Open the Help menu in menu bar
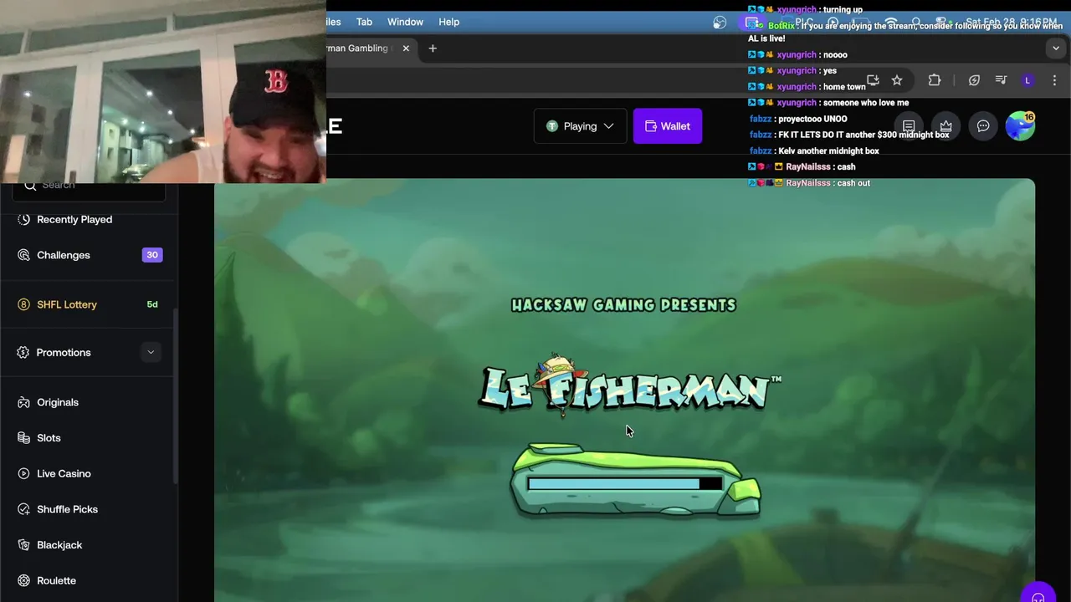 point(449,22)
